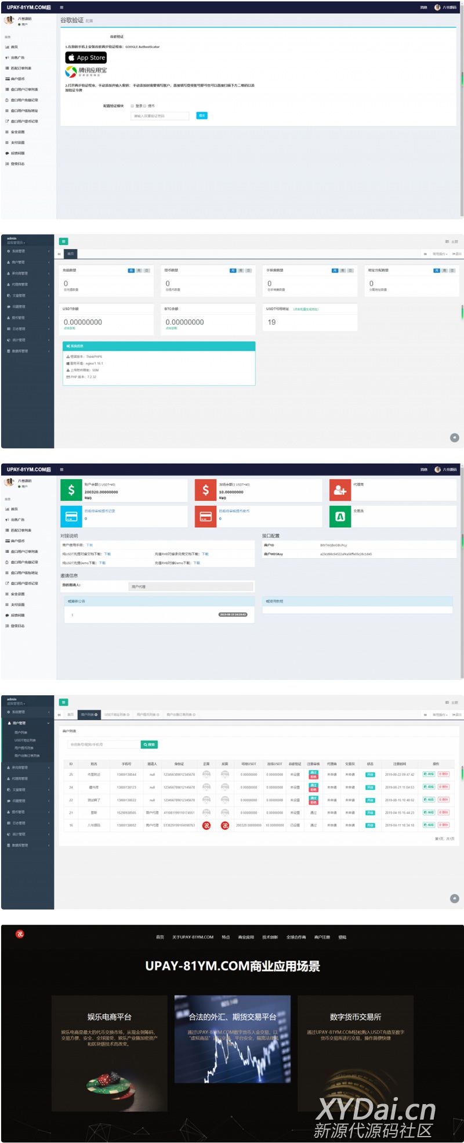Expand 数据库管理 in sidebar beside 充值数量 card

click(x=27, y=351)
